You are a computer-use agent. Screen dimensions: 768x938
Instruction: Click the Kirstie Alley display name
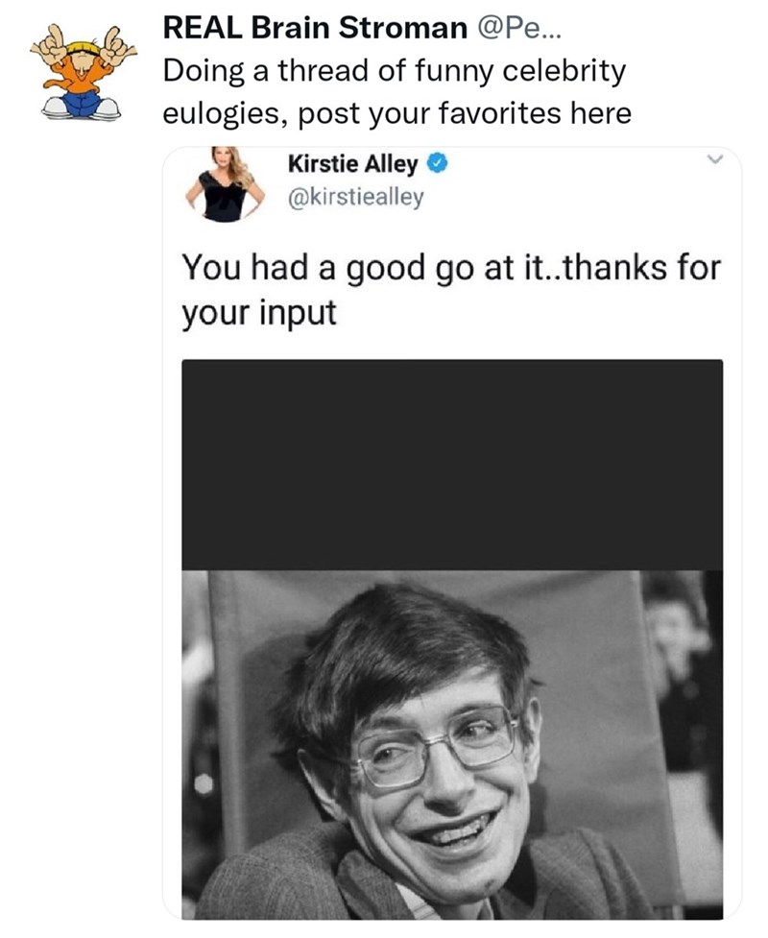coord(352,164)
